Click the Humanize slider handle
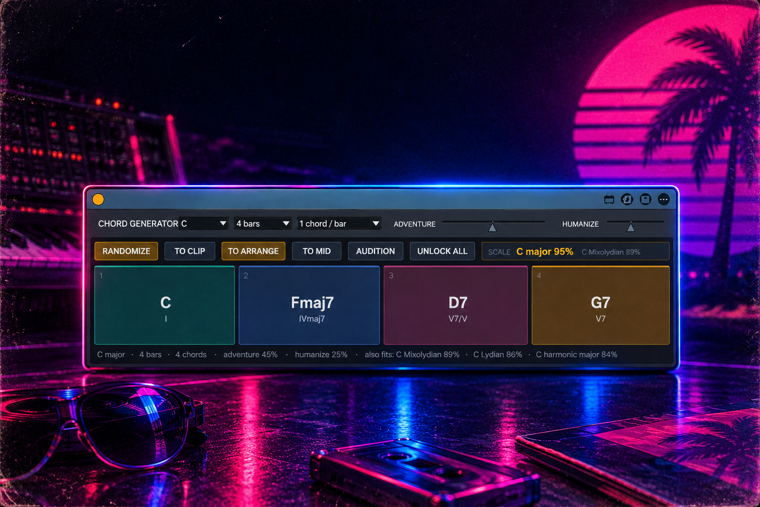The image size is (760, 507). point(630,227)
